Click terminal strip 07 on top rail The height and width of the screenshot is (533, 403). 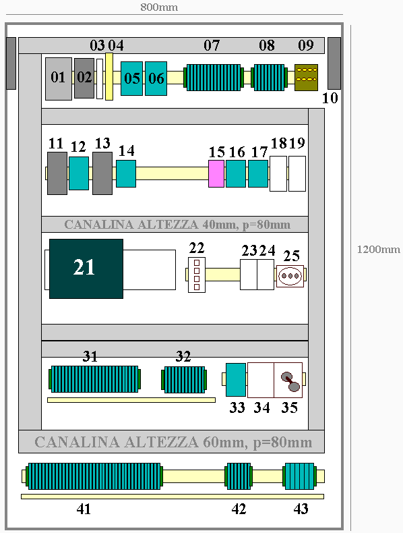coord(214,78)
